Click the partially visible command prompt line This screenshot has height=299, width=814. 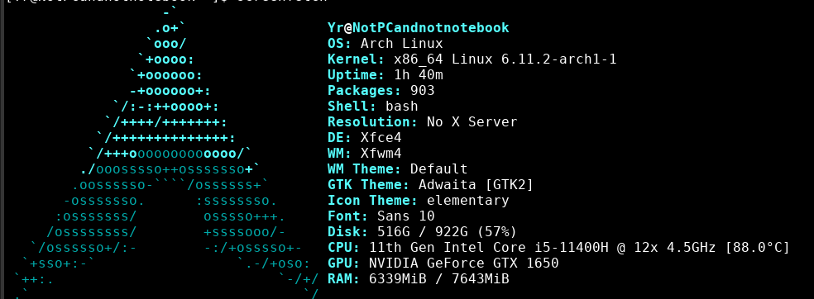pyautogui.click(x=167, y=2)
